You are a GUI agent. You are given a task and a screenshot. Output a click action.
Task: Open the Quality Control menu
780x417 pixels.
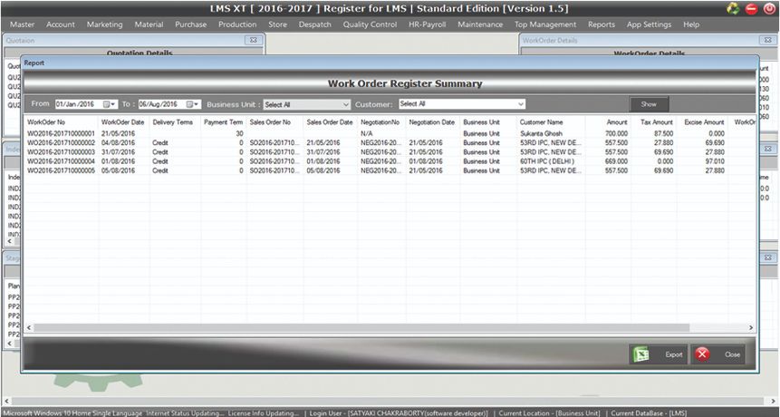click(370, 24)
